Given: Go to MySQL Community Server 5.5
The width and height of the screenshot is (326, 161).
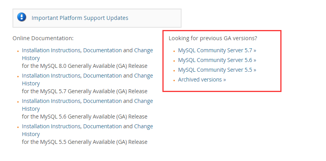Looking at the screenshot, I should click(217, 70).
